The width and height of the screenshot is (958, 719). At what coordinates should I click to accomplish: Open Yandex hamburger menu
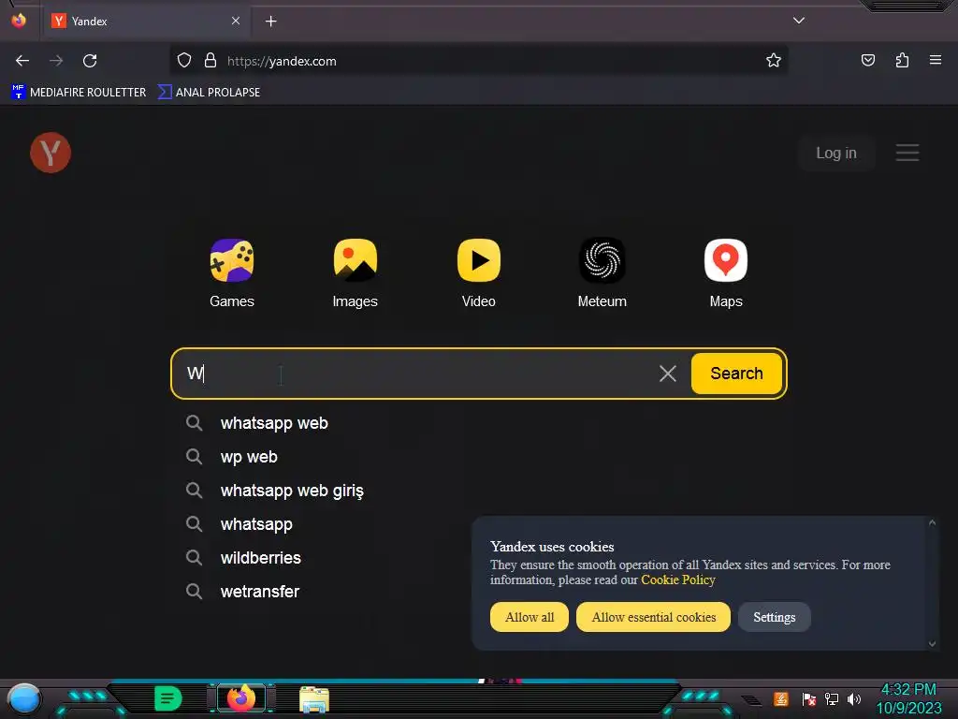click(907, 153)
